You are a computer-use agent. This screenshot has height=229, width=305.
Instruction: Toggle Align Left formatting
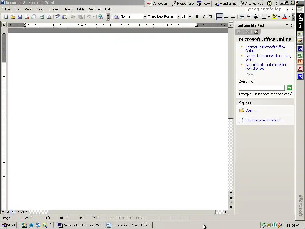click(x=219, y=17)
